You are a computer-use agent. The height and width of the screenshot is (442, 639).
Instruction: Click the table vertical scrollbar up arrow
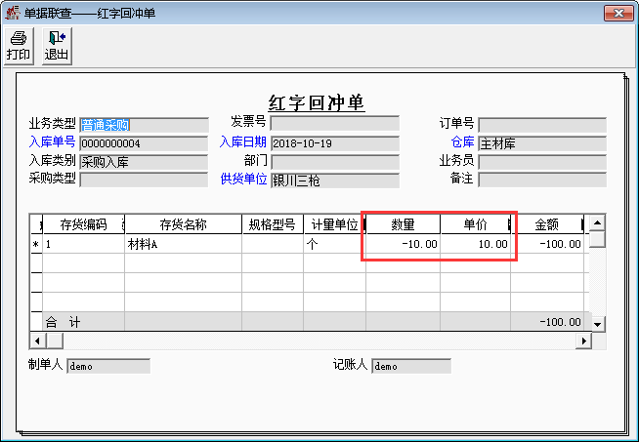point(597,222)
